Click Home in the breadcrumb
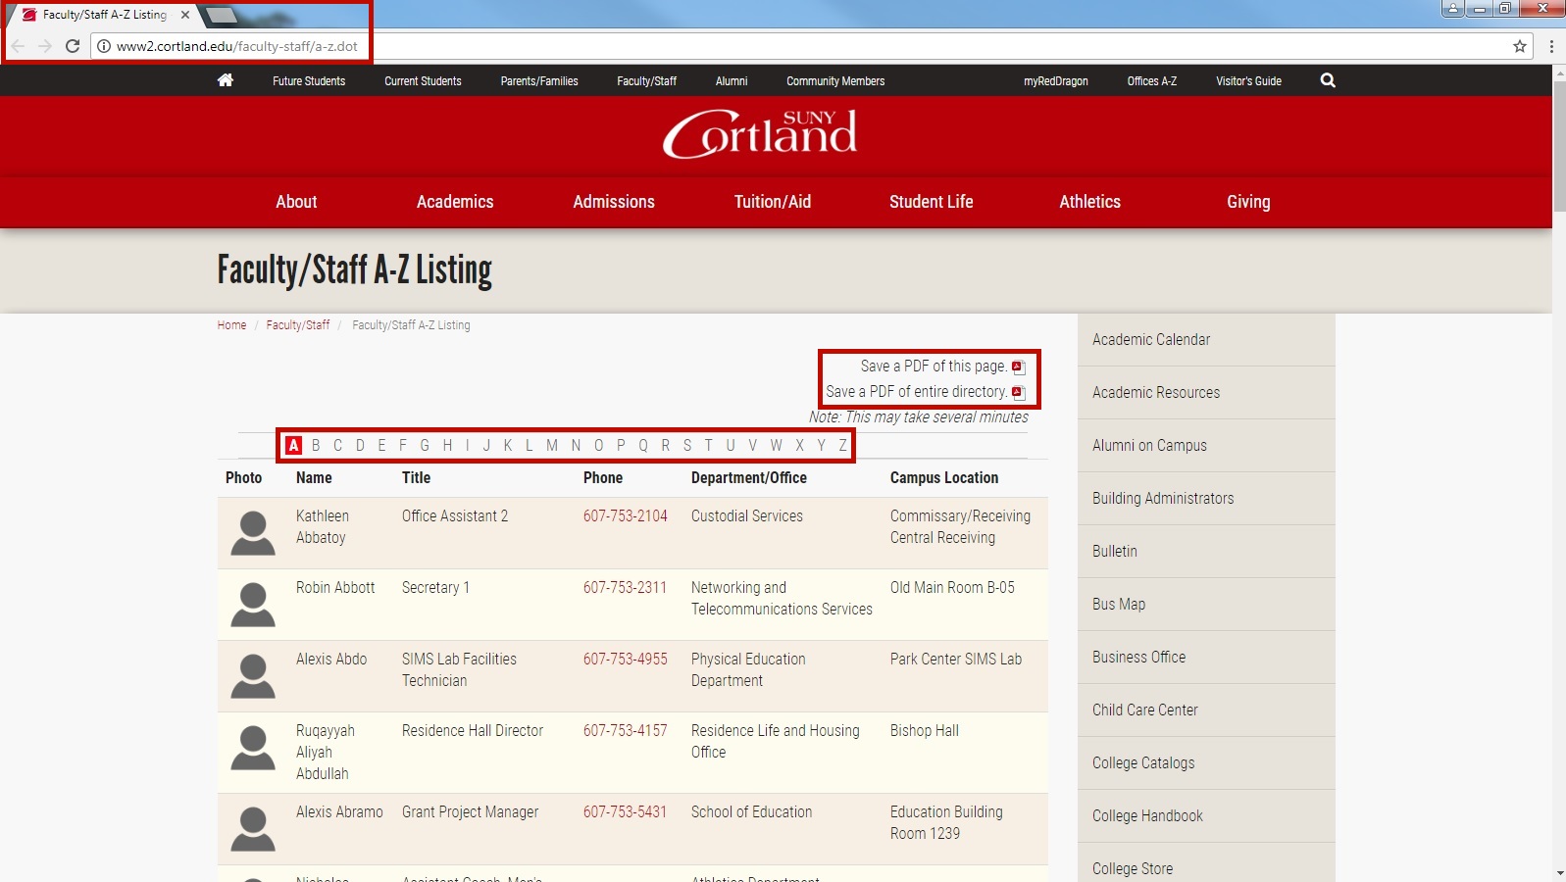This screenshot has height=882, width=1566. [232, 325]
